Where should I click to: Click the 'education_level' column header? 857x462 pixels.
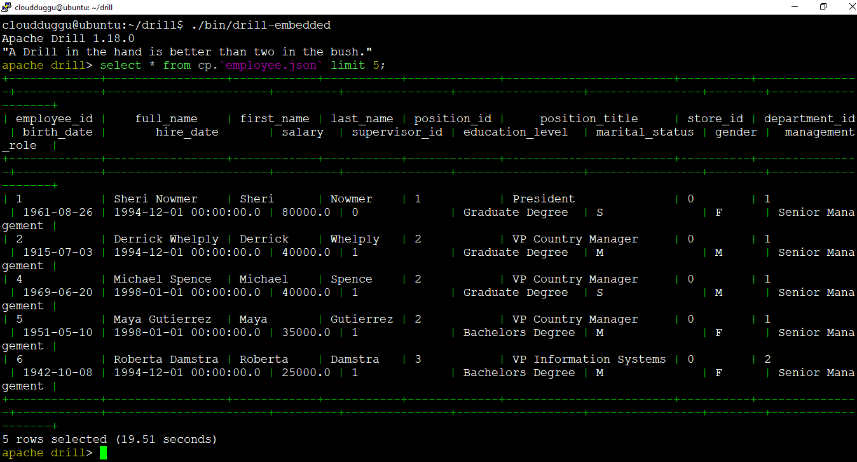(516, 132)
